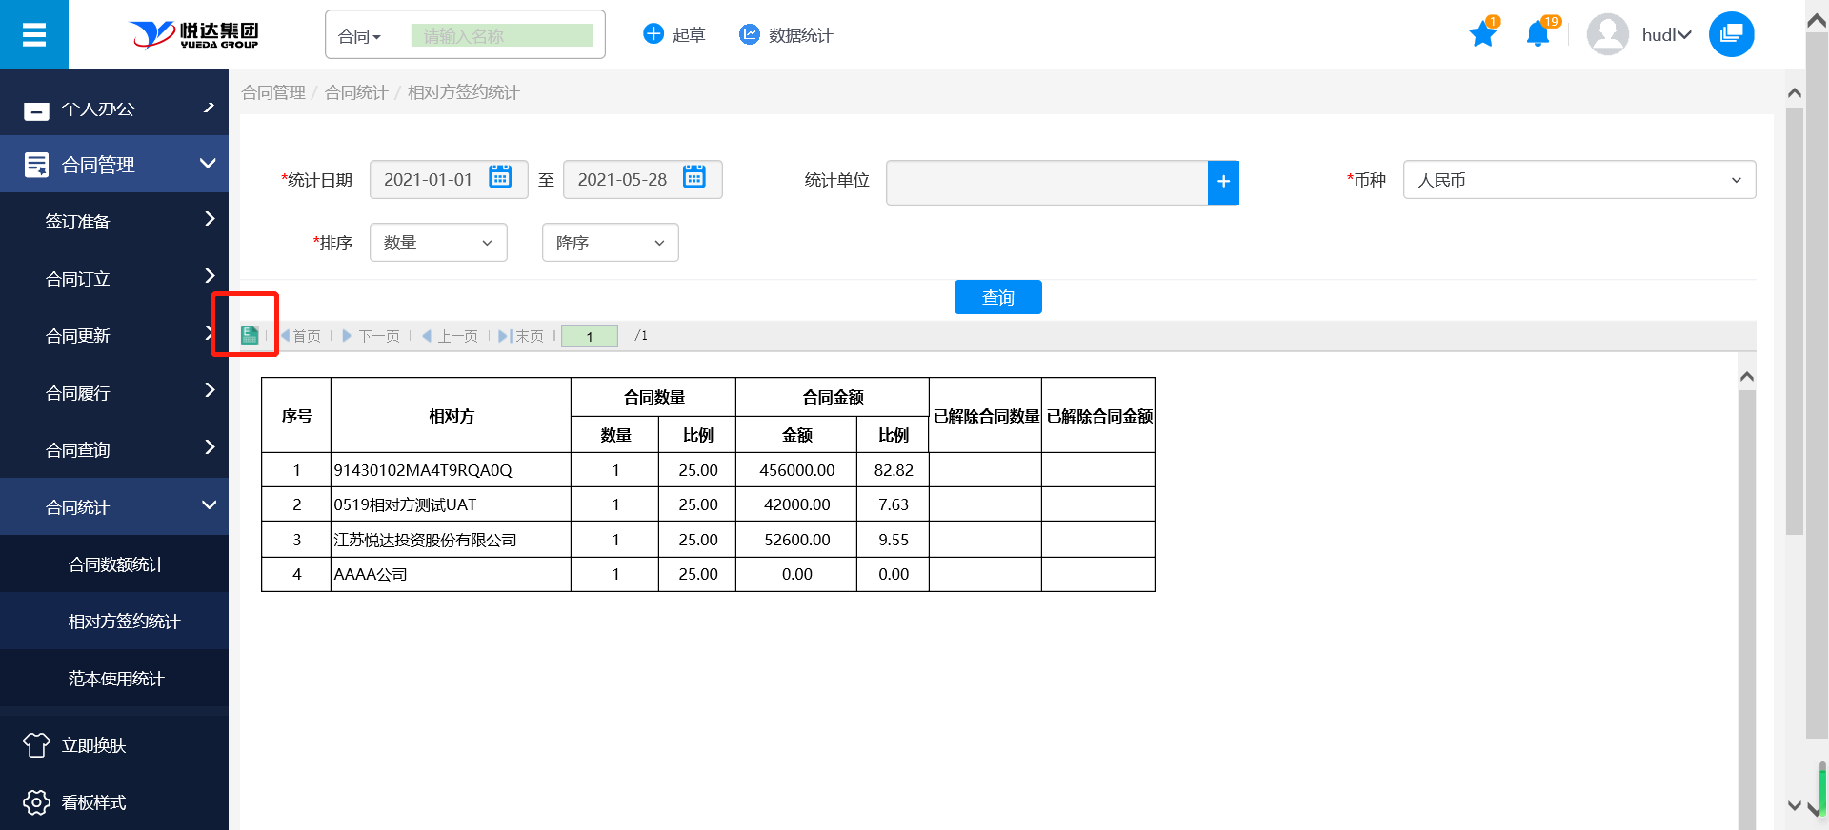
Task: Click the Excel export icon
Action: [x=250, y=335]
